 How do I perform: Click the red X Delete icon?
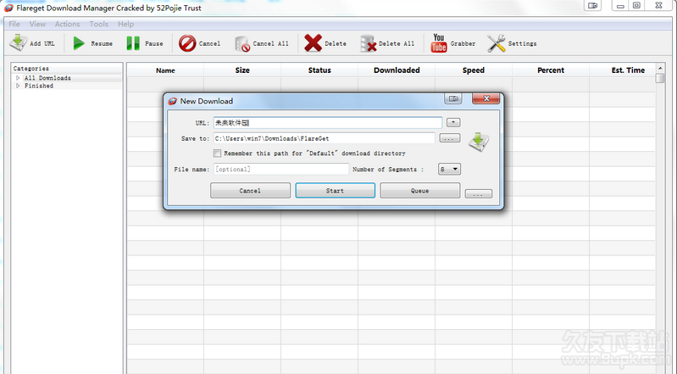tap(313, 43)
